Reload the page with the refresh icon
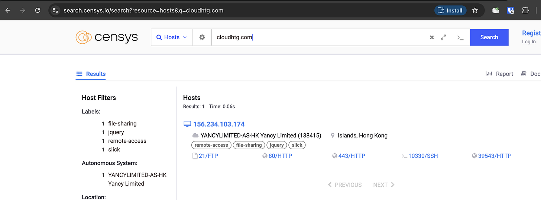Image resolution: width=541 pixels, height=200 pixels. coord(38,10)
